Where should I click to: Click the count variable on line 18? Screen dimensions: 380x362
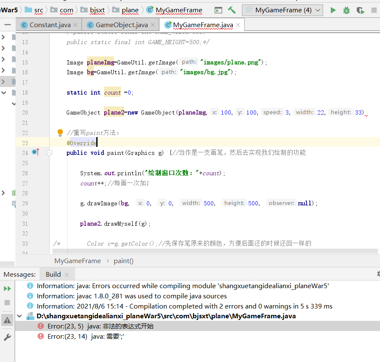pos(112,93)
